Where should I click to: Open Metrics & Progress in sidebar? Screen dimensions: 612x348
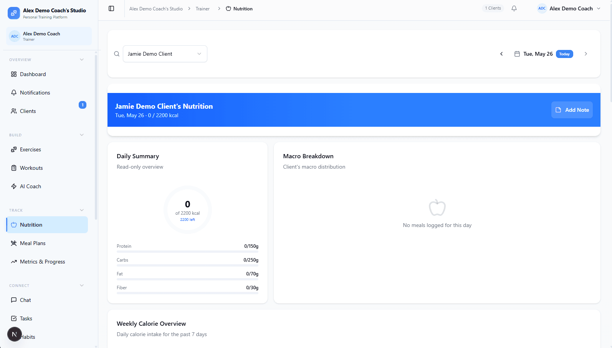point(47,262)
